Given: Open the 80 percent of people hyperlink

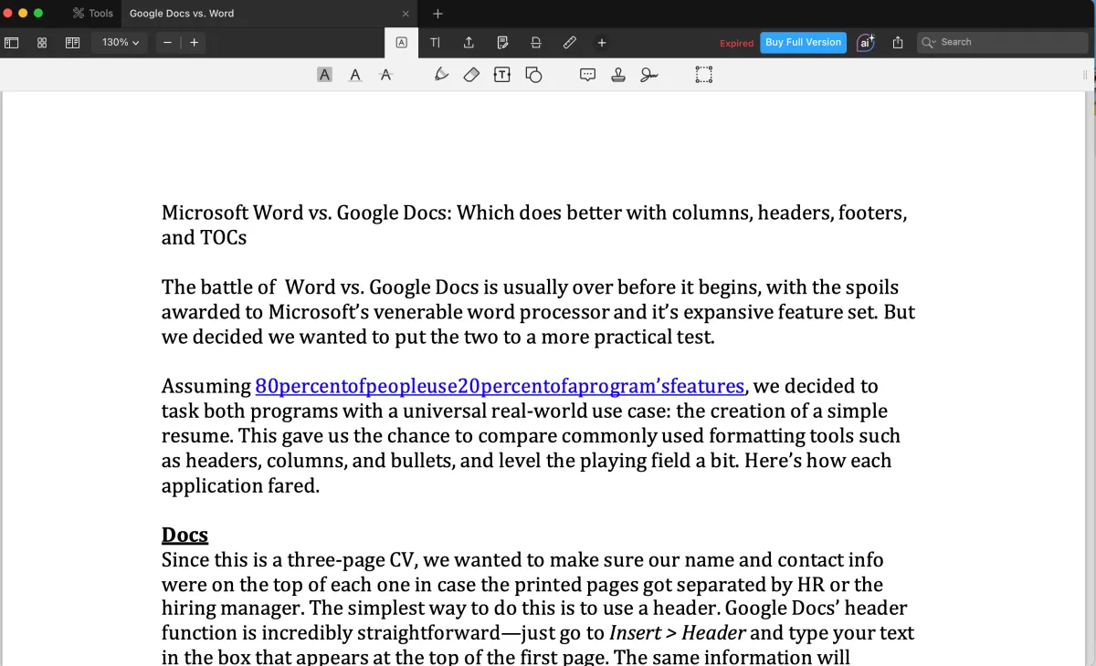Looking at the screenshot, I should click(499, 386).
